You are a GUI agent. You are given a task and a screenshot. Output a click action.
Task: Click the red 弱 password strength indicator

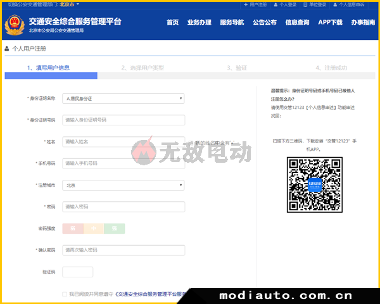(73, 228)
